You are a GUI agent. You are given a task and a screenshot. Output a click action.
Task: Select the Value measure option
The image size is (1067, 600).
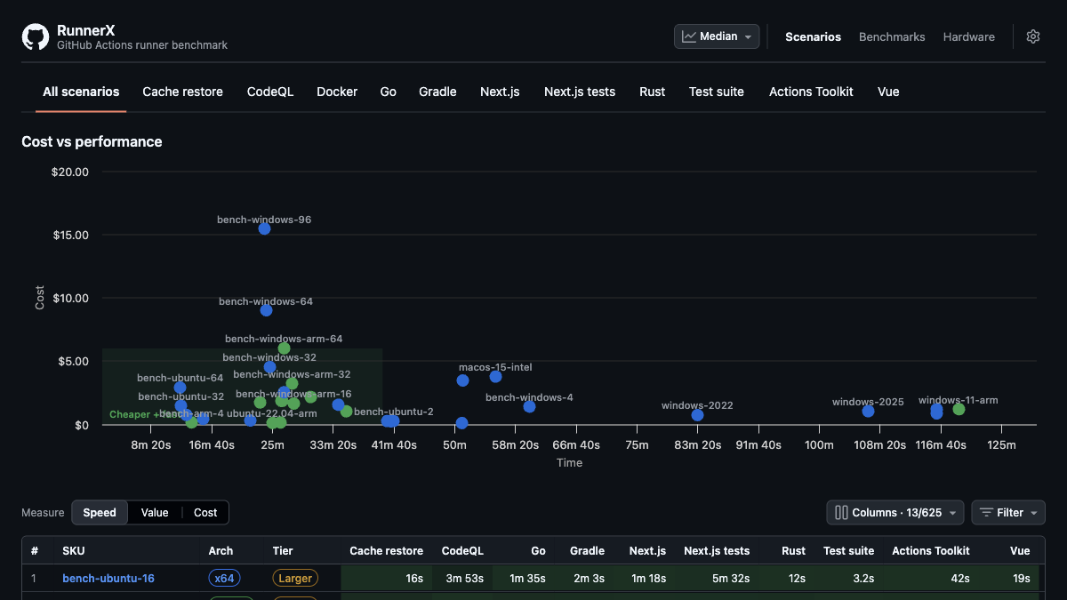pyautogui.click(x=155, y=513)
